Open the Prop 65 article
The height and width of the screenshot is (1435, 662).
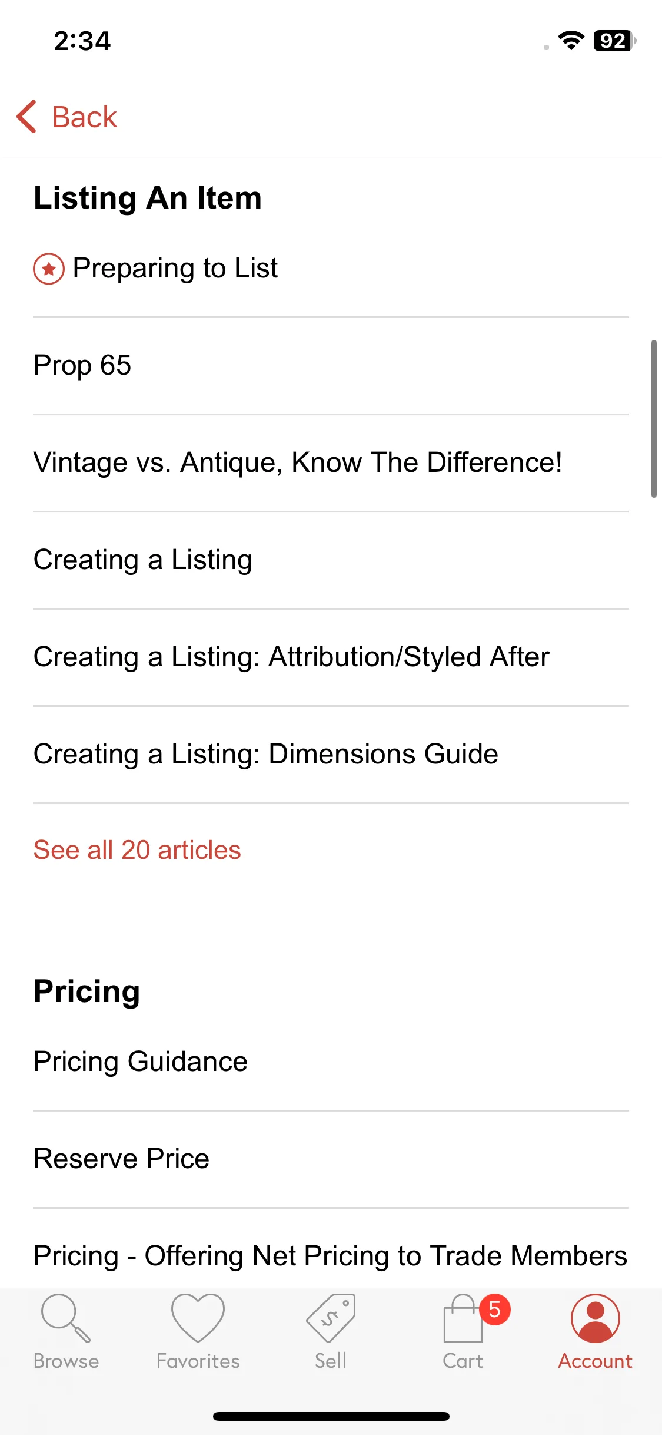(x=331, y=366)
